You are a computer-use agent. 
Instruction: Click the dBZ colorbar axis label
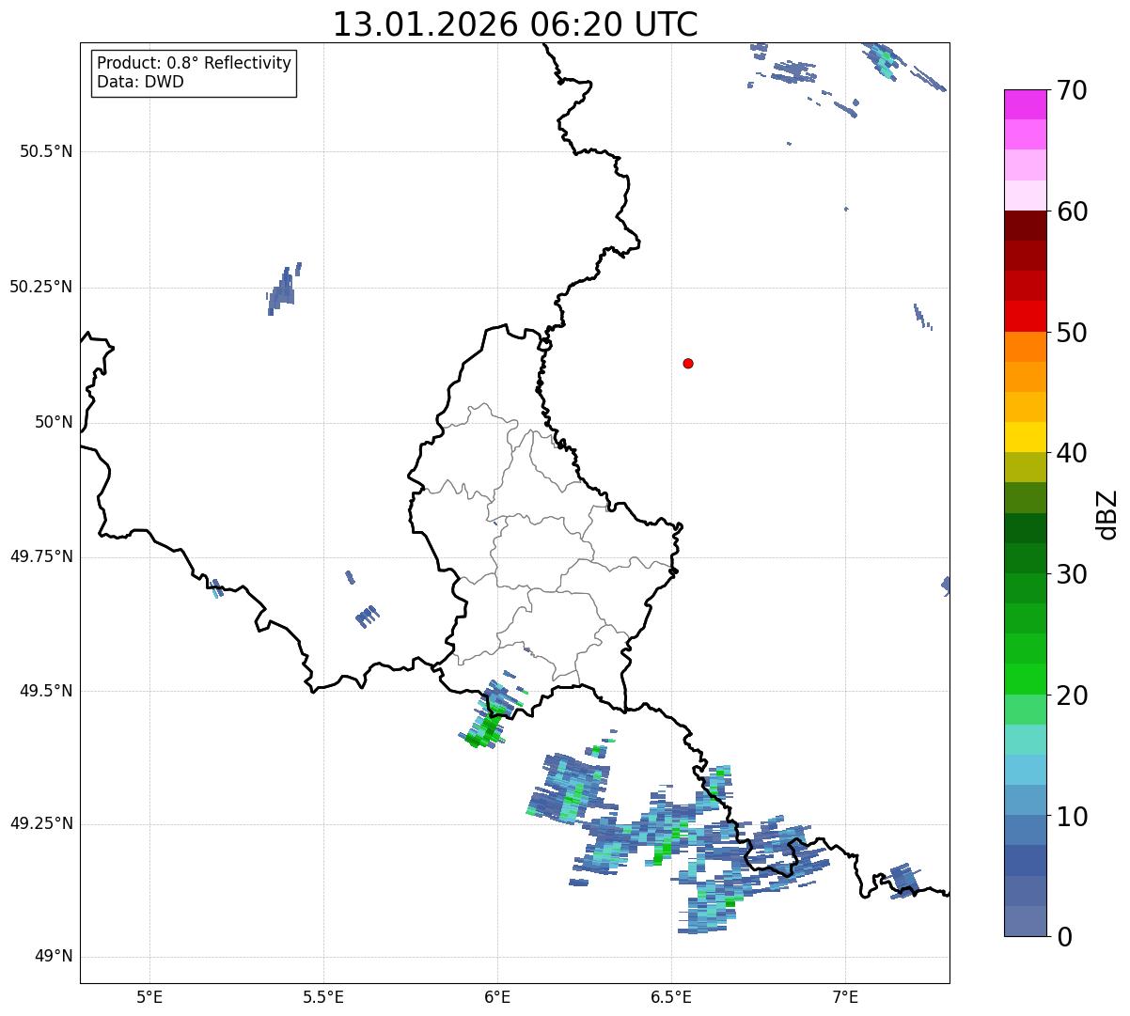pyautogui.click(x=1106, y=514)
